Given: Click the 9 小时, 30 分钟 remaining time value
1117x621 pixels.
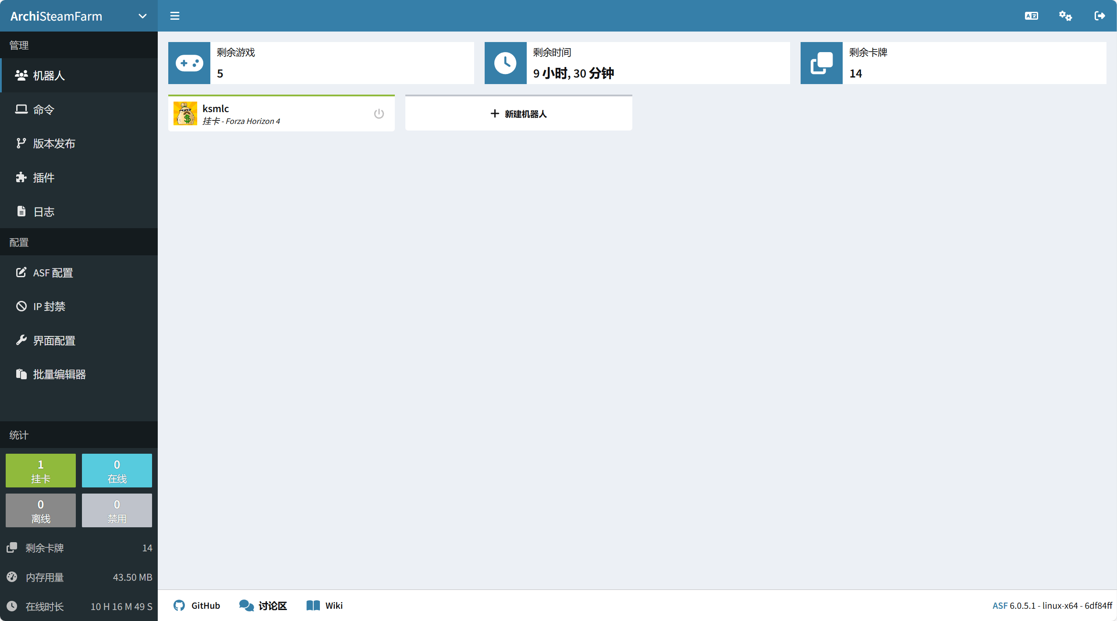Looking at the screenshot, I should click(574, 73).
